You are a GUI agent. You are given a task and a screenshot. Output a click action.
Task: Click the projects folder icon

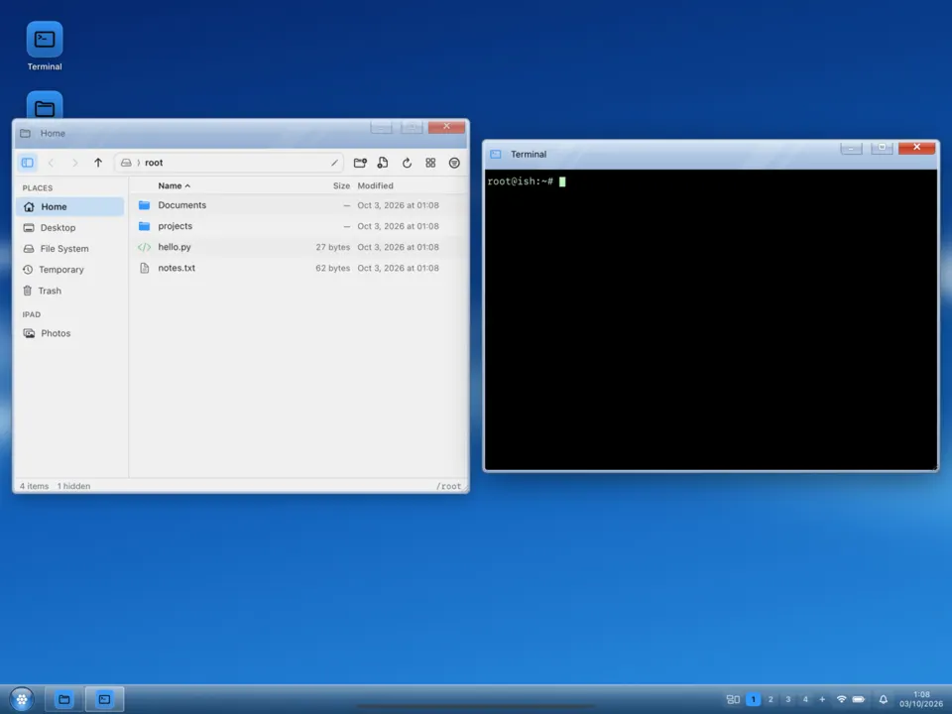[144, 226]
